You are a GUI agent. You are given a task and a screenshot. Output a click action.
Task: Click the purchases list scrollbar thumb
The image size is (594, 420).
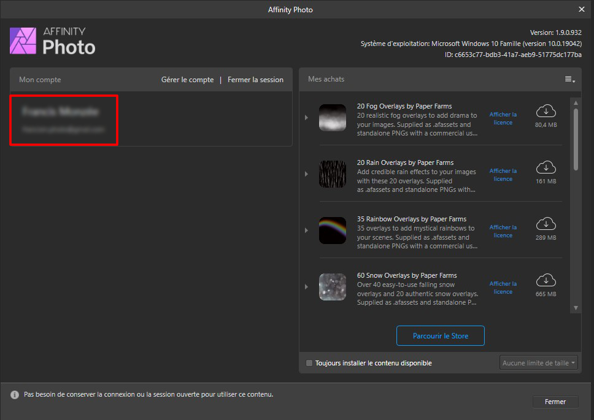coord(576,139)
